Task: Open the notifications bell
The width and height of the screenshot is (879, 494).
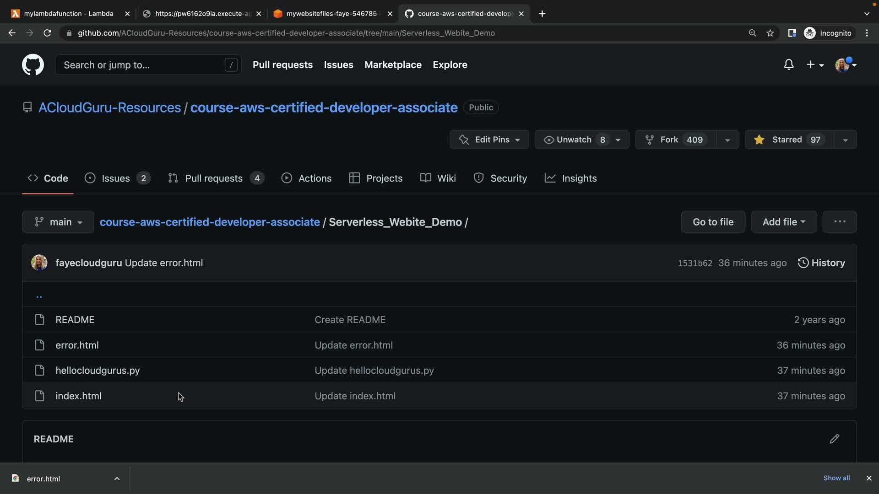Action: click(788, 64)
